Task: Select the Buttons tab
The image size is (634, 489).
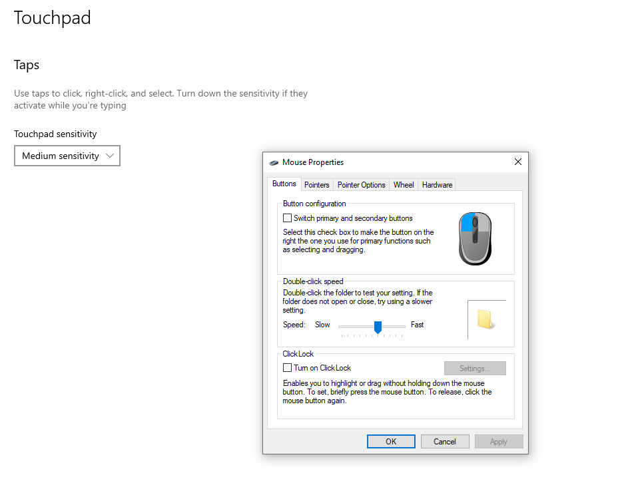Action: point(284,184)
